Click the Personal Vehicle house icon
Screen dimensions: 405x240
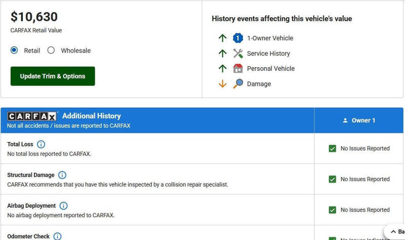point(238,69)
